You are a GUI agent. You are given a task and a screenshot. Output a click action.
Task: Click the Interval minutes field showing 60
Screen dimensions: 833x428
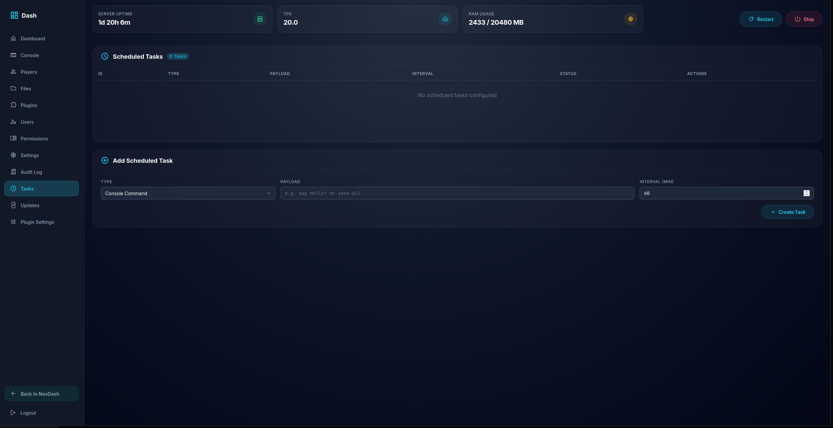(726, 193)
